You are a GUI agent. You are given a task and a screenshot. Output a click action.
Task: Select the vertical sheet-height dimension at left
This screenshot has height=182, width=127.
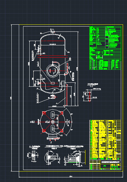click(x=11, y=98)
